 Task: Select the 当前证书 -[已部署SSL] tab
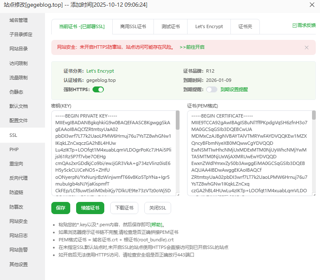click(82, 26)
